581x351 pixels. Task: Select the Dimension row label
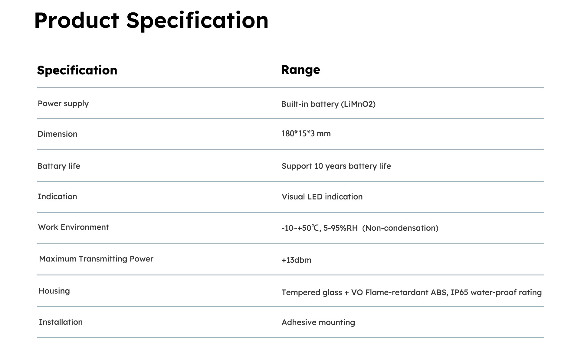[57, 134]
